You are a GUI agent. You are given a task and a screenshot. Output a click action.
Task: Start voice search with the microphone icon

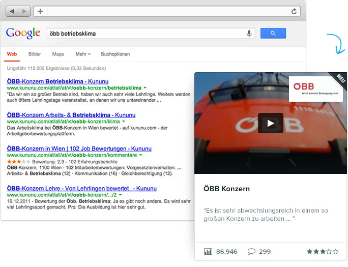249,34
